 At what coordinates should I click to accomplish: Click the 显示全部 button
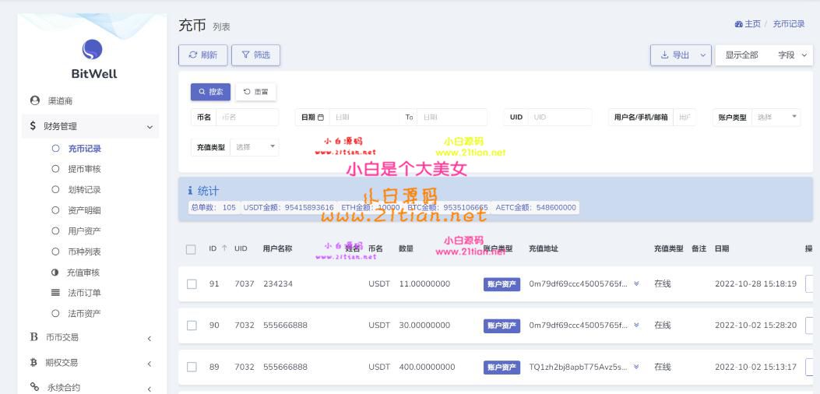741,55
